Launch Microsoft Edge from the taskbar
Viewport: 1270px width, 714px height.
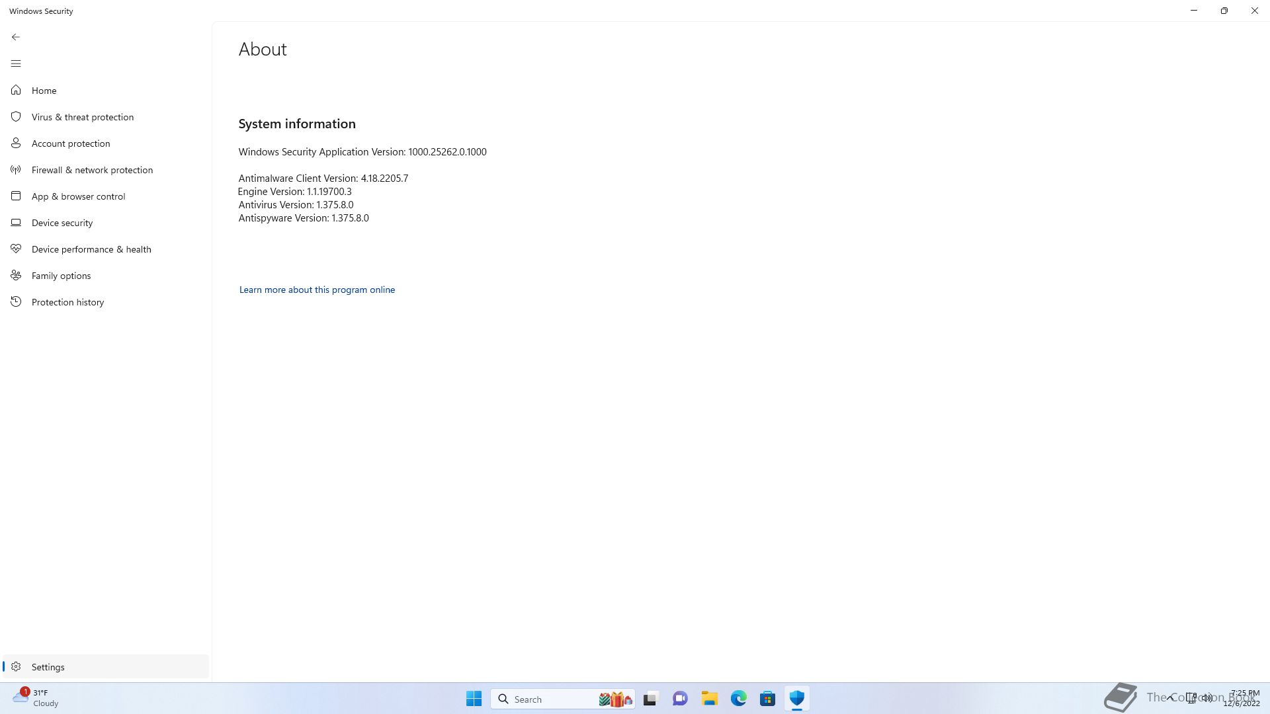click(x=739, y=699)
